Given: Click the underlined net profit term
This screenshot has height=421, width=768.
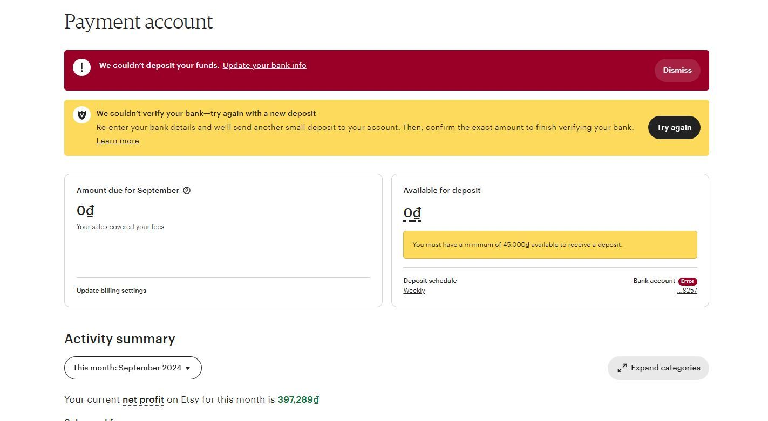Looking at the screenshot, I should pos(143,400).
